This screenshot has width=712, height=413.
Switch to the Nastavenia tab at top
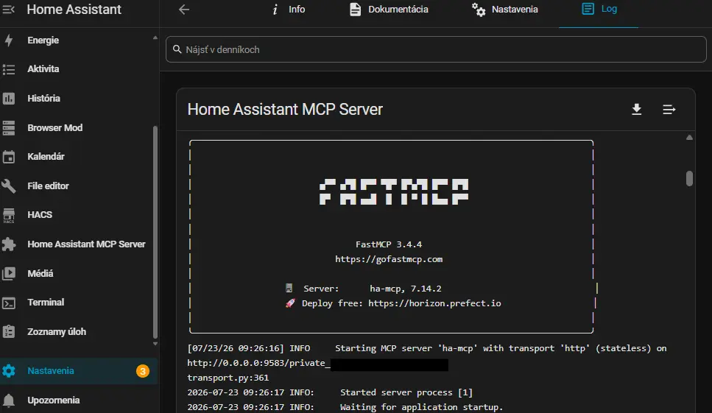pos(504,10)
